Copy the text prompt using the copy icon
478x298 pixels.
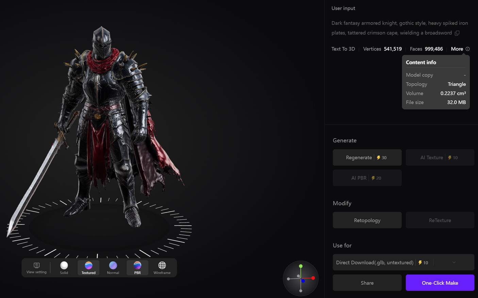457,33
